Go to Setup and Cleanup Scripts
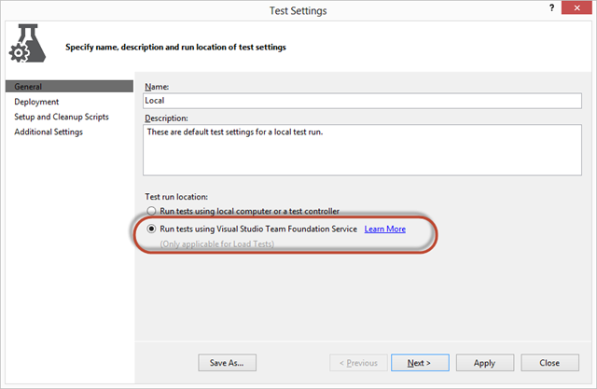This screenshot has height=389, width=597. pyautogui.click(x=62, y=117)
